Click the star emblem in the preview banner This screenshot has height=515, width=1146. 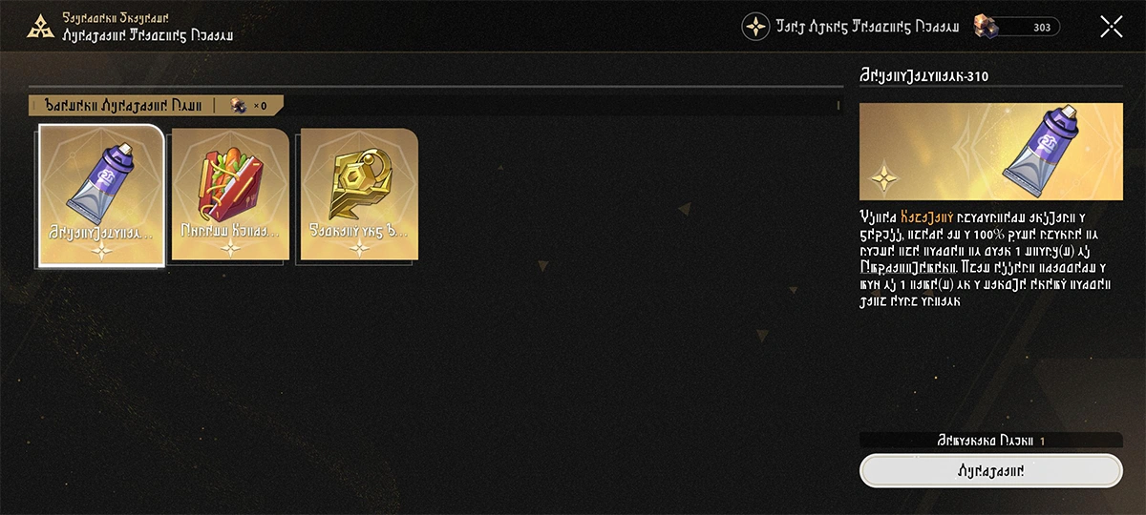(885, 177)
